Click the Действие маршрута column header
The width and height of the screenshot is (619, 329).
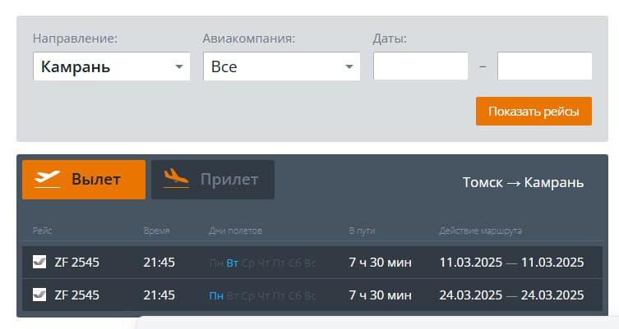(x=480, y=231)
